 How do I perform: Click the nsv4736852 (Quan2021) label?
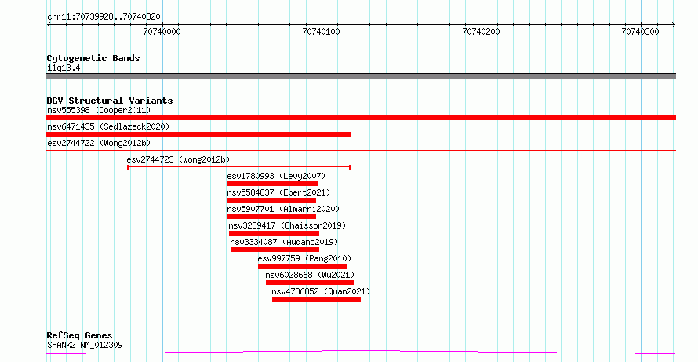321,291
